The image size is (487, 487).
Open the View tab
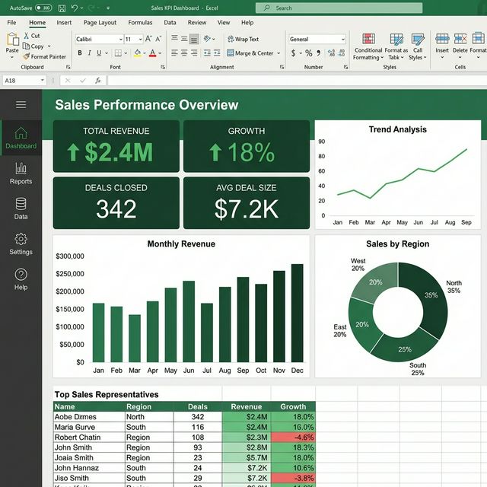(224, 22)
